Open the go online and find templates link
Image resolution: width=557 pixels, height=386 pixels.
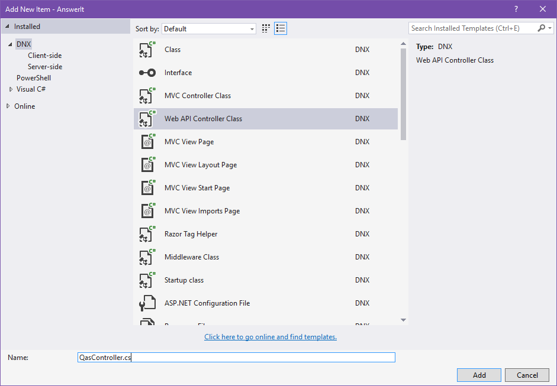pos(271,337)
